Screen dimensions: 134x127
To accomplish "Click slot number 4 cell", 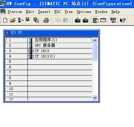I will [17, 57].
